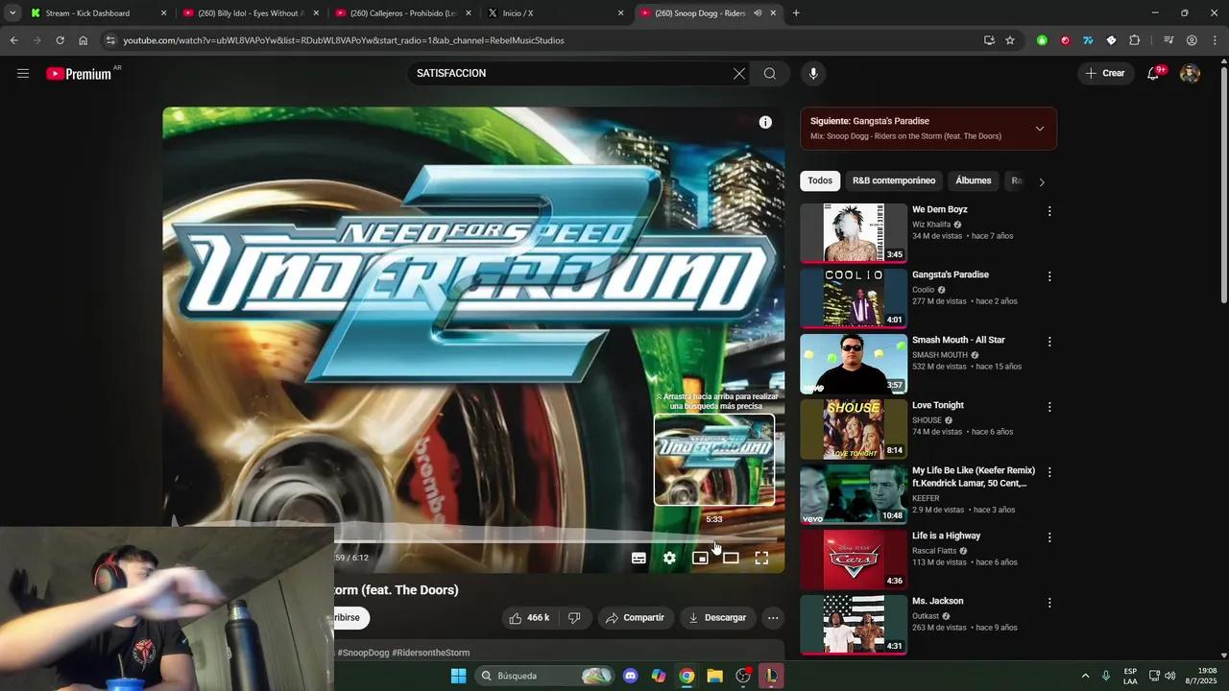Like the video with 466 k likes

pos(528,618)
